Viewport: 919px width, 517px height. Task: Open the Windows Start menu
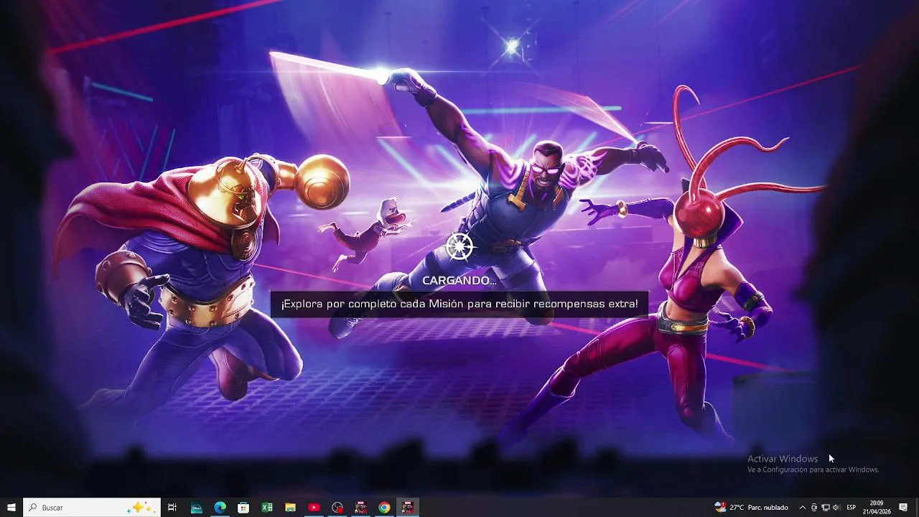pyautogui.click(x=11, y=508)
